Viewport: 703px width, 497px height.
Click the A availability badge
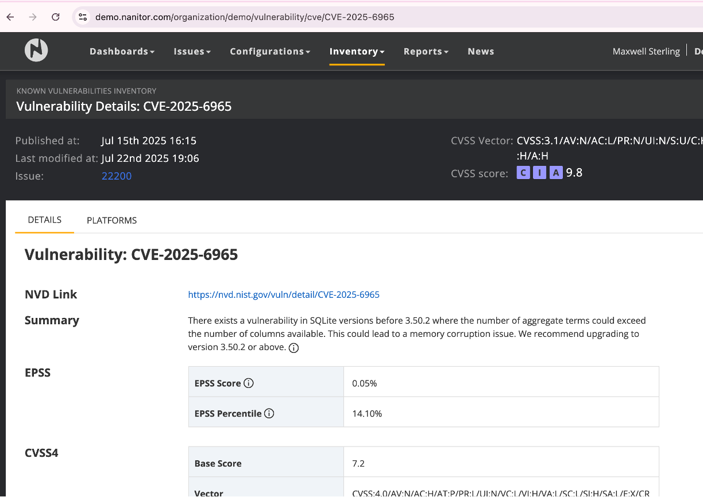pyautogui.click(x=555, y=173)
